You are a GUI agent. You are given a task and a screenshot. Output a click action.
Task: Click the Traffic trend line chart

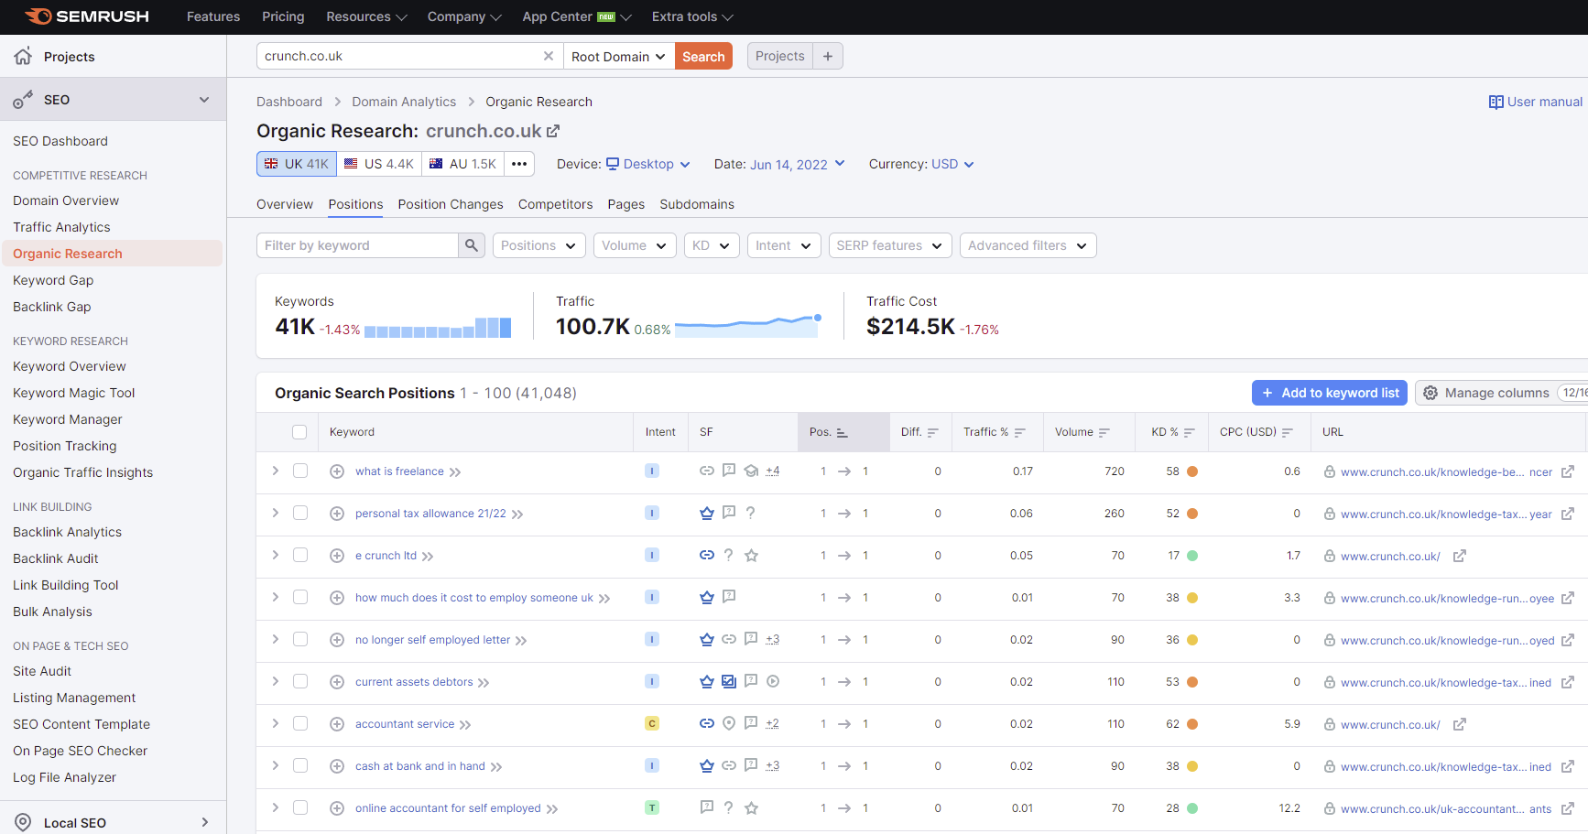click(x=747, y=325)
